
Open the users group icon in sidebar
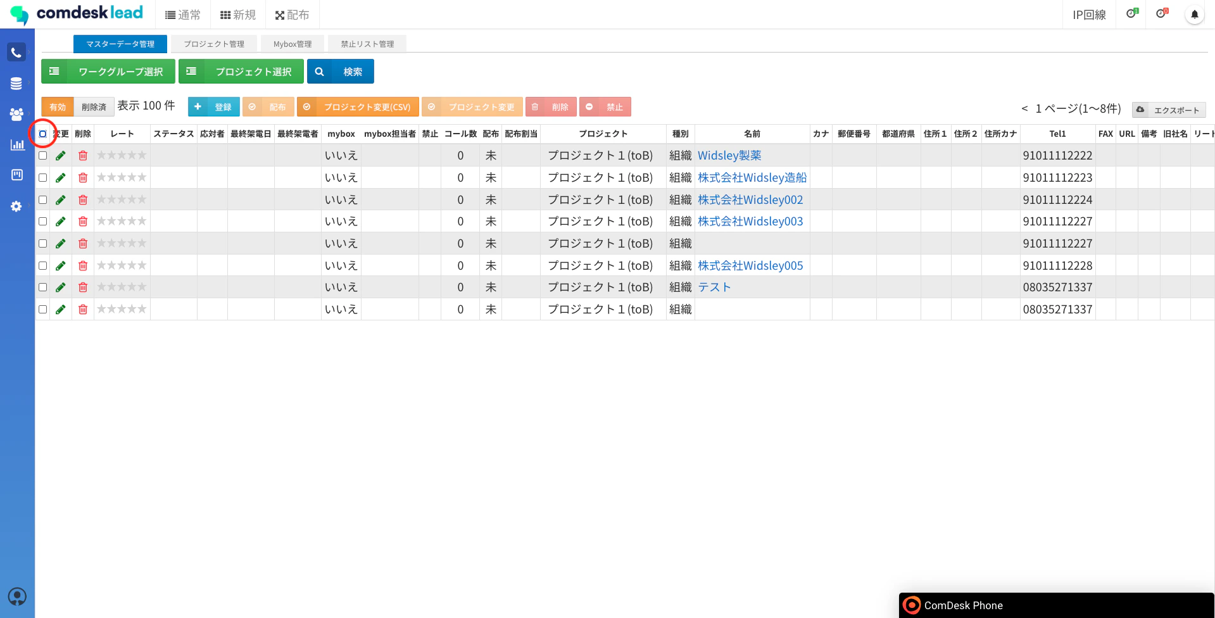(16, 114)
